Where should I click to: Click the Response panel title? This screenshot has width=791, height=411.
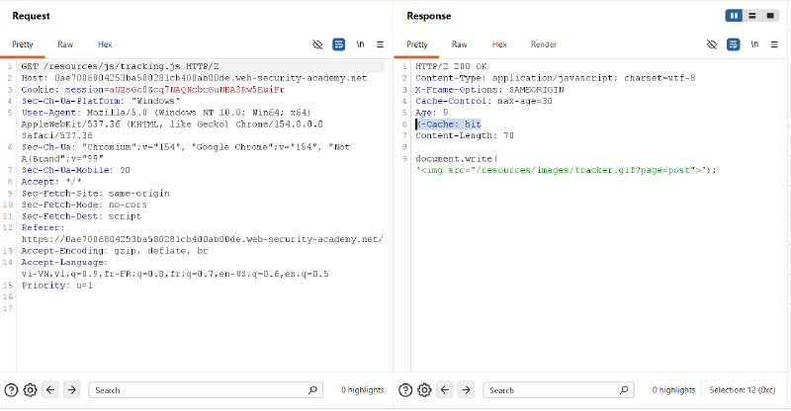[429, 16]
